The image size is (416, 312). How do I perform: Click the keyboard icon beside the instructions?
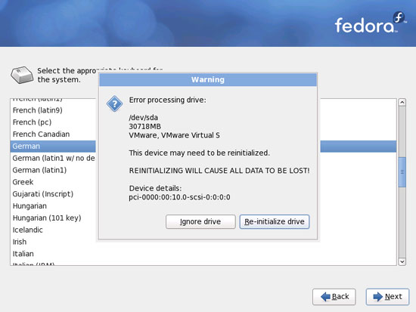coord(22,75)
